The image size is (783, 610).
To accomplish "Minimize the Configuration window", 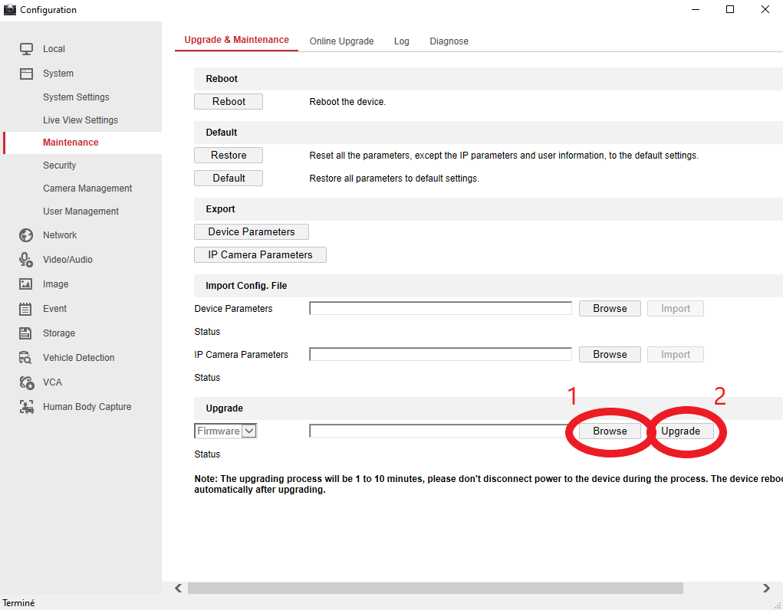I will point(695,9).
